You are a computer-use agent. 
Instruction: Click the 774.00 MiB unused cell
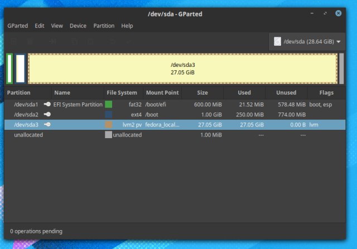pyautogui.click(x=292, y=114)
